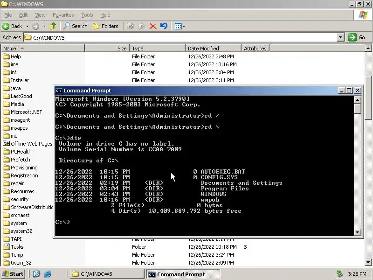The width and height of the screenshot is (373, 280).
Task: Click Explorer file list scroll up arrow
Action: tap(368, 49)
